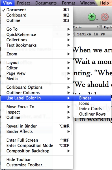Screen dimensions: 112x170
Task: Click the red Trash/no-entry toolbar icon
Action: point(105,17)
